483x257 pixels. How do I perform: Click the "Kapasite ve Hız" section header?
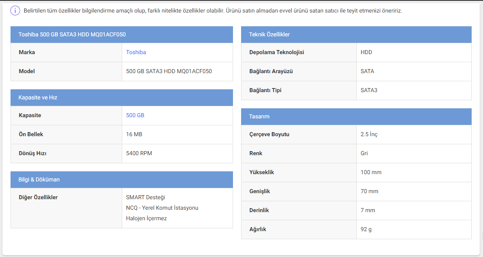coord(122,97)
